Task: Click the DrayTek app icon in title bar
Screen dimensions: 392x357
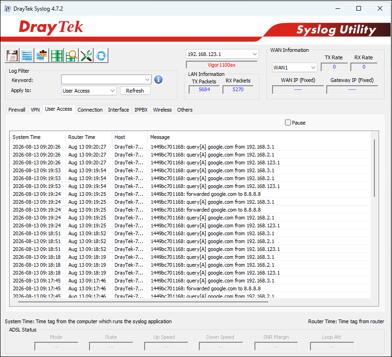Action: point(7,8)
